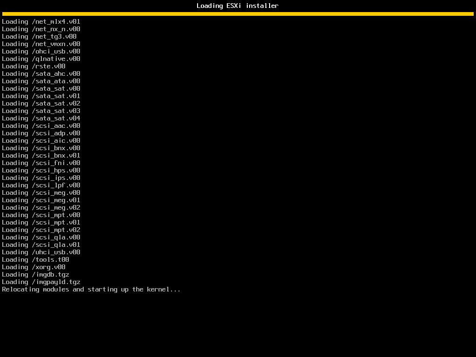The width and height of the screenshot is (476, 357).
Task: Select the line 'Loading /sata_ahc.v00'
Action: [x=41, y=74]
